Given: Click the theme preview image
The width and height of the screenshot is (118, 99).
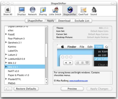Looking at the screenshot, I should [x=82, y=55].
